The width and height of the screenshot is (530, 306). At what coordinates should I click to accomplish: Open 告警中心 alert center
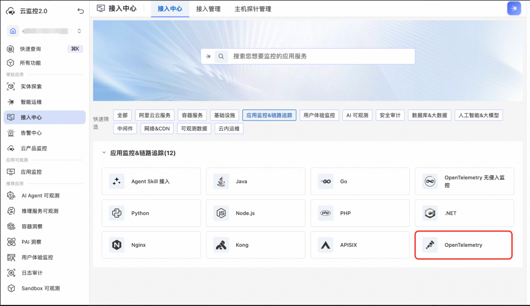(45, 133)
